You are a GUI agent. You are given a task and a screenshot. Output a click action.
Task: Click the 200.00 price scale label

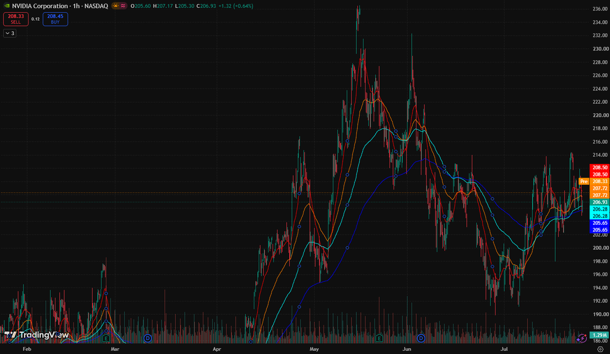tap(600, 248)
